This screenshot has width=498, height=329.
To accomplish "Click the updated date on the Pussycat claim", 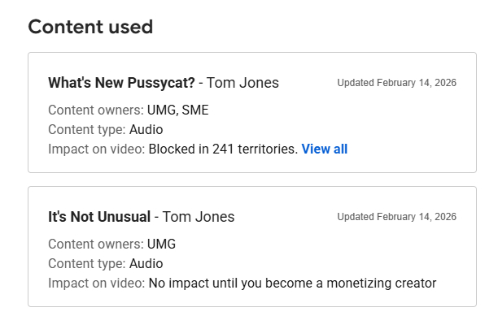I will click(x=396, y=83).
